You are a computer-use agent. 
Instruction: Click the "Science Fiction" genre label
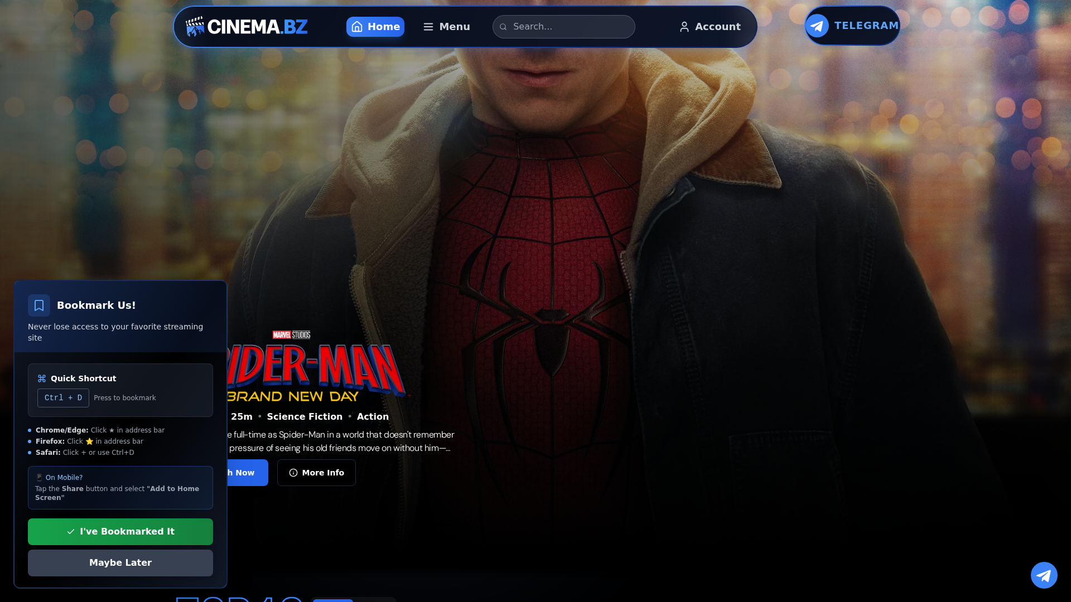click(305, 417)
